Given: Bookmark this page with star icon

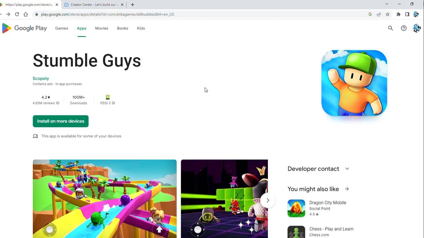Looking at the screenshot, I should click(388, 14).
